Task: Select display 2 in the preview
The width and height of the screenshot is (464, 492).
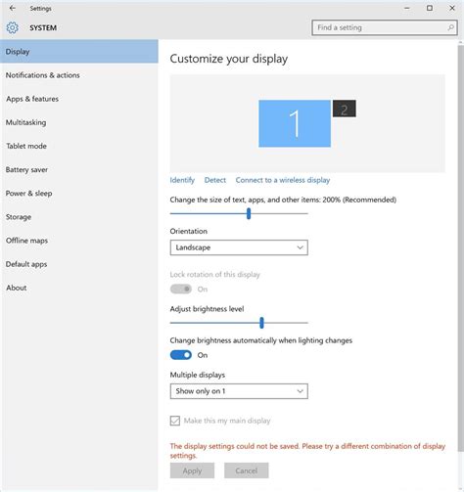Action: point(345,109)
